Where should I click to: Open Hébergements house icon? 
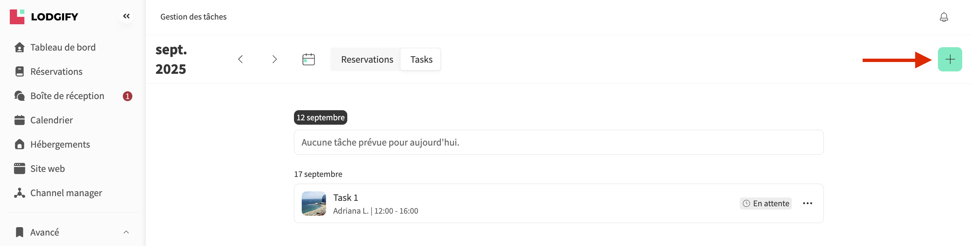20,144
